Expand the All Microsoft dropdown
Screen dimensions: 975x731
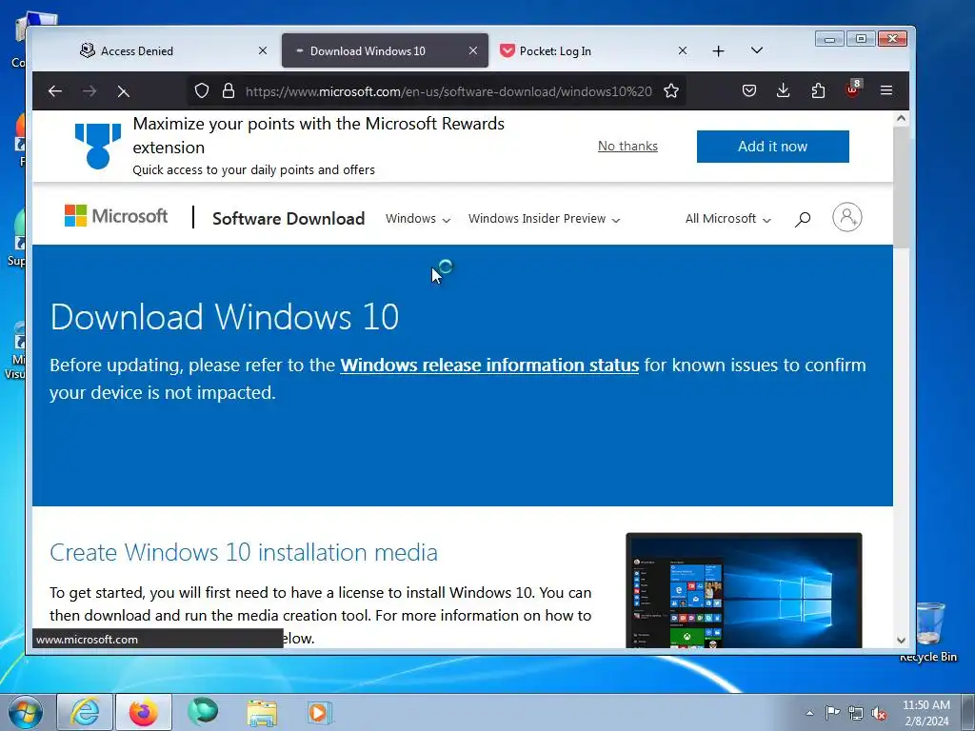[x=728, y=219]
